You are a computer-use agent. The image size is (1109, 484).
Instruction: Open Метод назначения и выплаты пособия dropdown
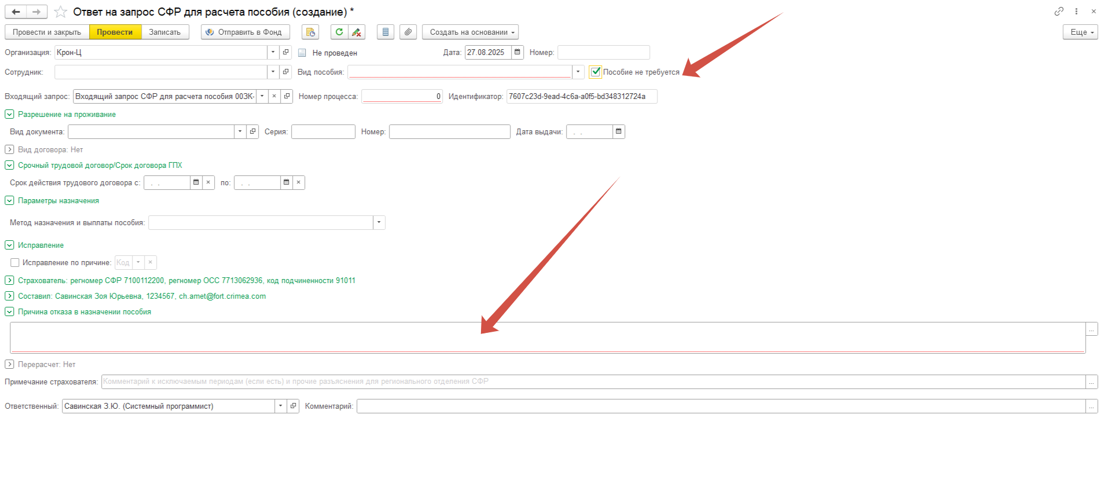point(379,223)
